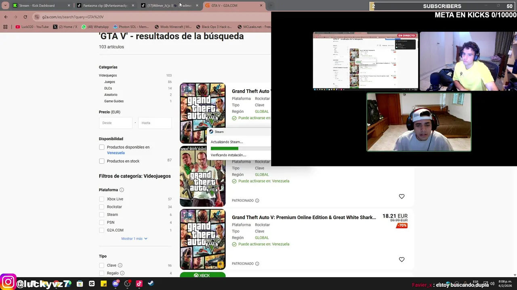Add Premium Online Edition to wishlist heart

[401, 259]
